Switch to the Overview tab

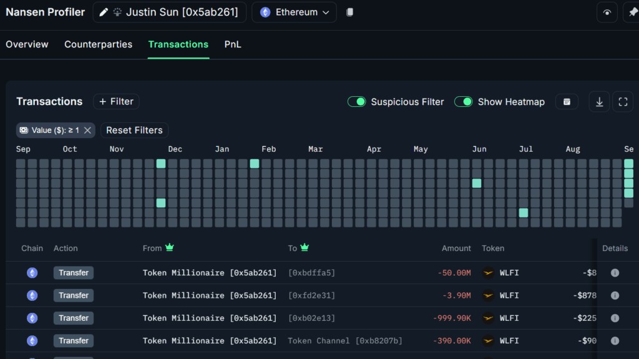coord(27,44)
